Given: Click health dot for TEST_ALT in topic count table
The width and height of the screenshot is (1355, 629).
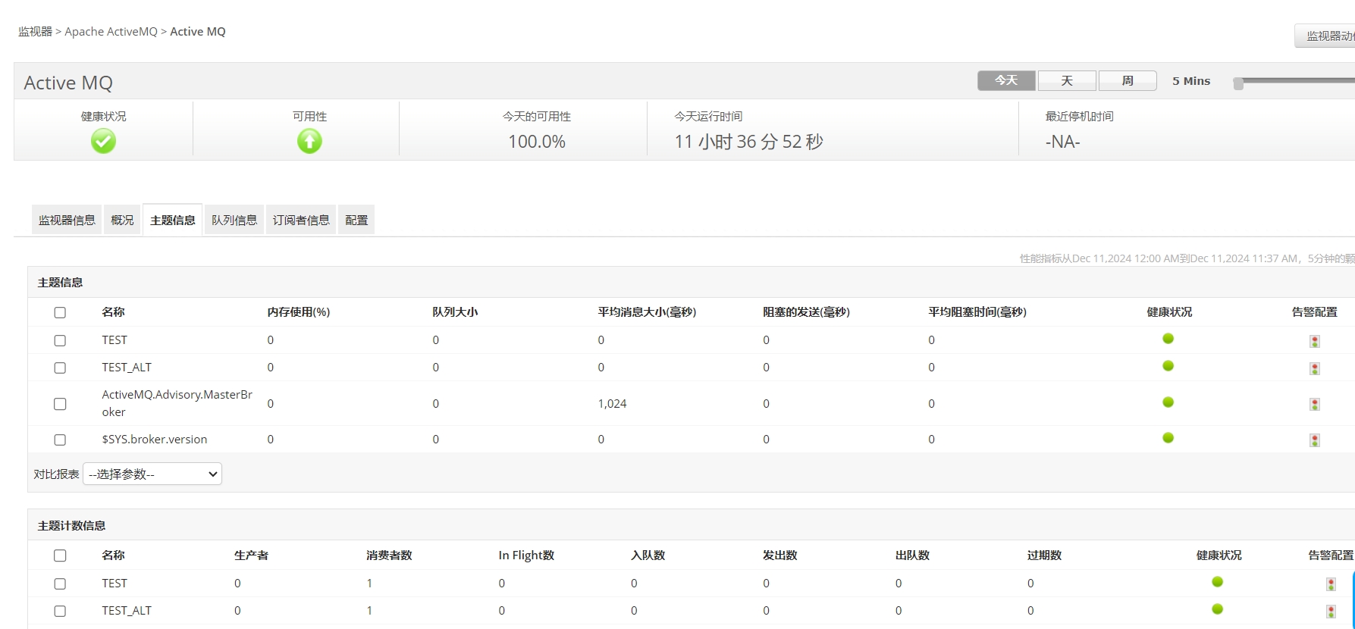Looking at the screenshot, I should [x=1217, y=609].
